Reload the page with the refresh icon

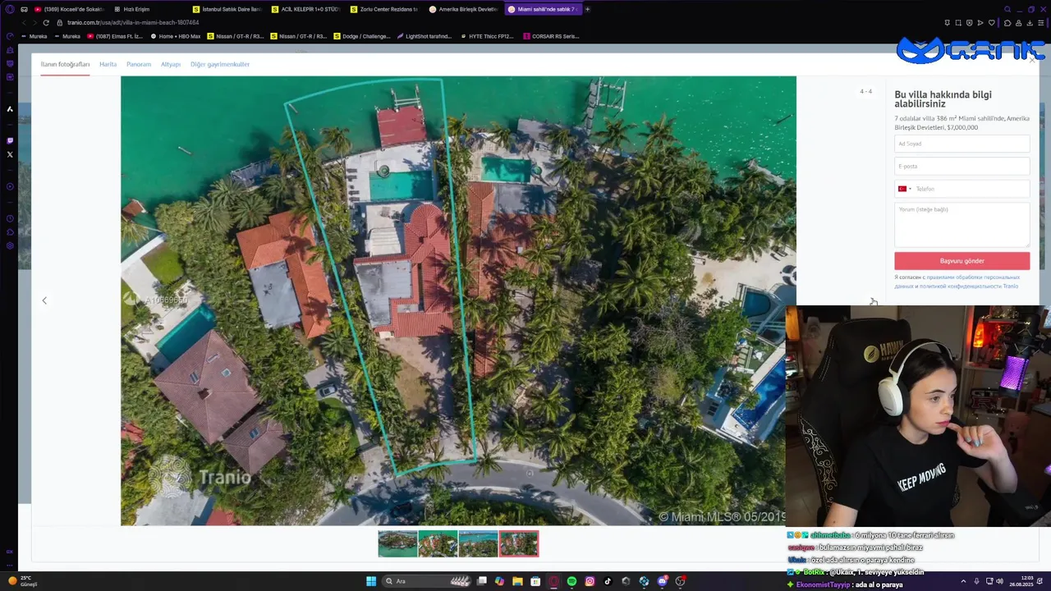point(46,23)
